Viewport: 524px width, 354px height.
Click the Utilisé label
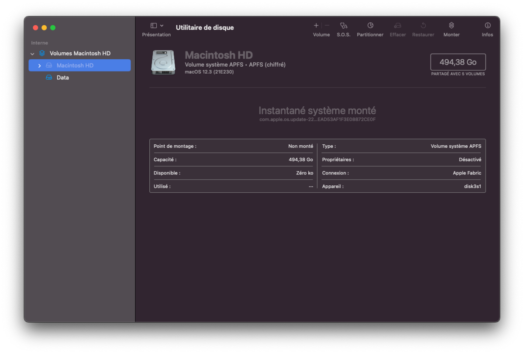[162, 186]
